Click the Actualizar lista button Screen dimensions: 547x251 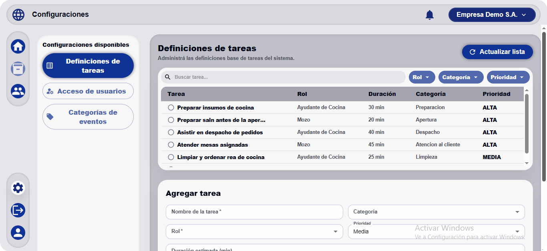497,52
